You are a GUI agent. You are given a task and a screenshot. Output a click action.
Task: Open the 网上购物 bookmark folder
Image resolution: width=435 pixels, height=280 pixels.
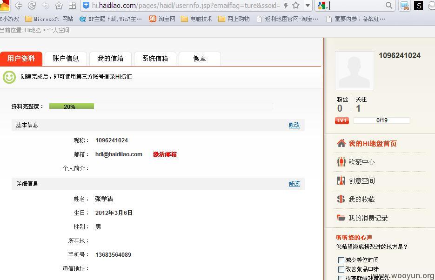point(234,19)
